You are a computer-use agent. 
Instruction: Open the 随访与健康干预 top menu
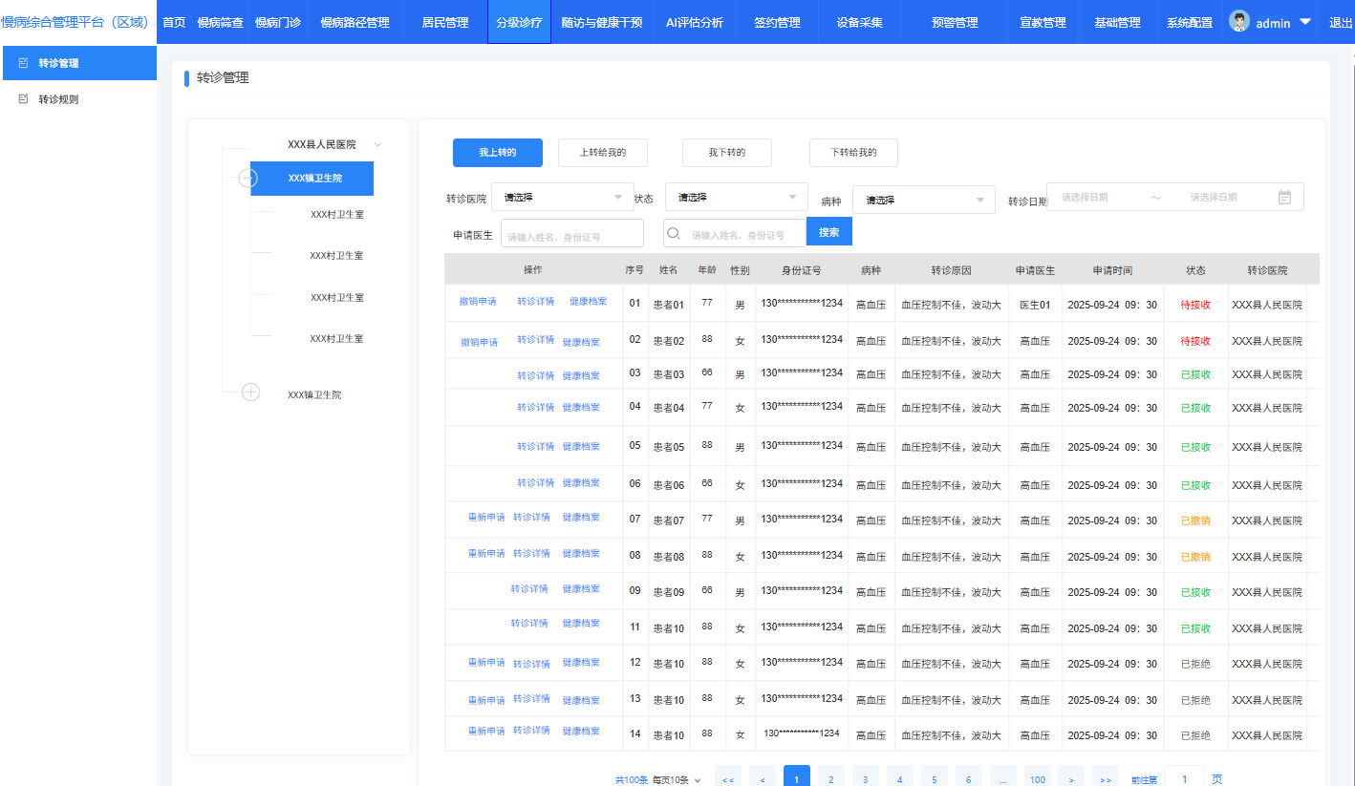tap(602, 22)
